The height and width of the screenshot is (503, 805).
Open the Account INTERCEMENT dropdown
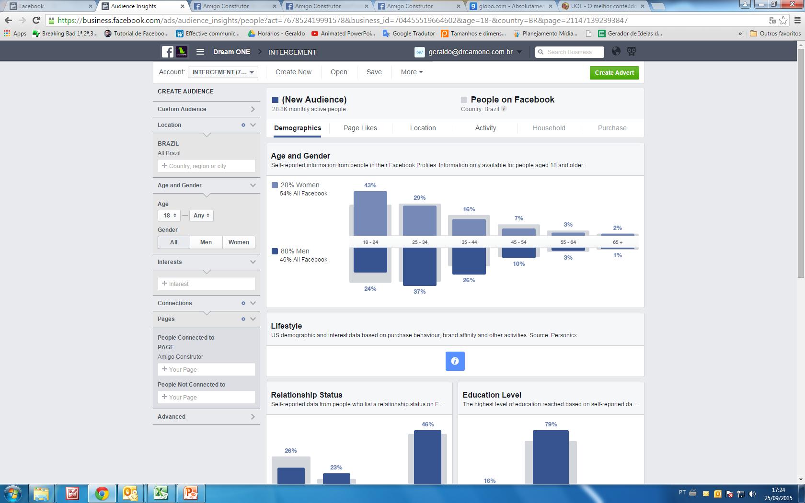pyautogui.click(x=223, y=72)
